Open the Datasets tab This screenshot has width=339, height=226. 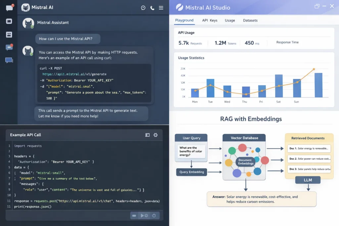pyautogui.click(x=250, y=20)
